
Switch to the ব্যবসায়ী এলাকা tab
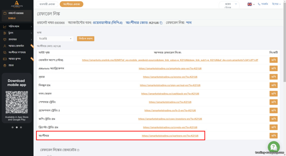47,4
